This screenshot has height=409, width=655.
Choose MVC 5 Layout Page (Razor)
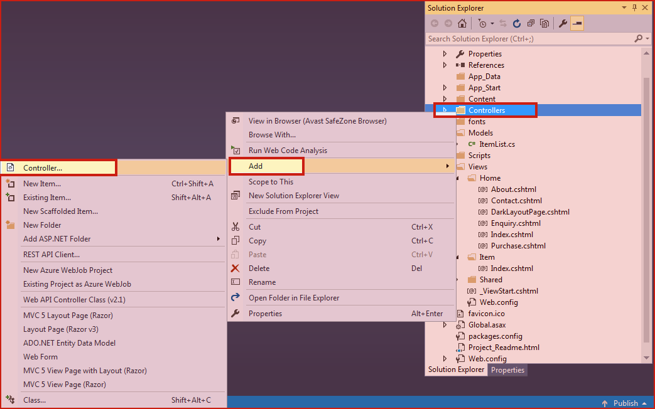68,315
